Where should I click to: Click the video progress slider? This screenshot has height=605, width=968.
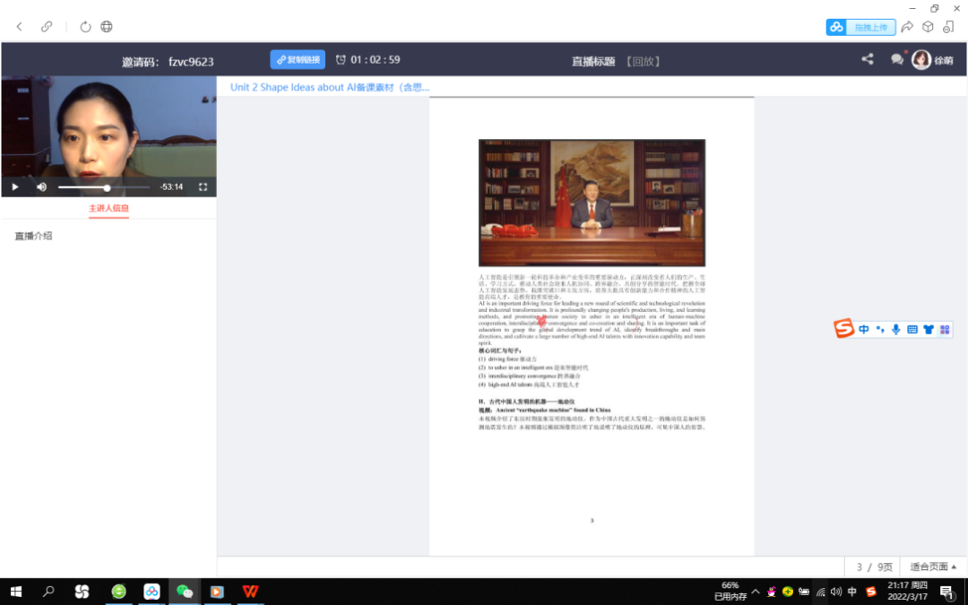click(107, 186)
